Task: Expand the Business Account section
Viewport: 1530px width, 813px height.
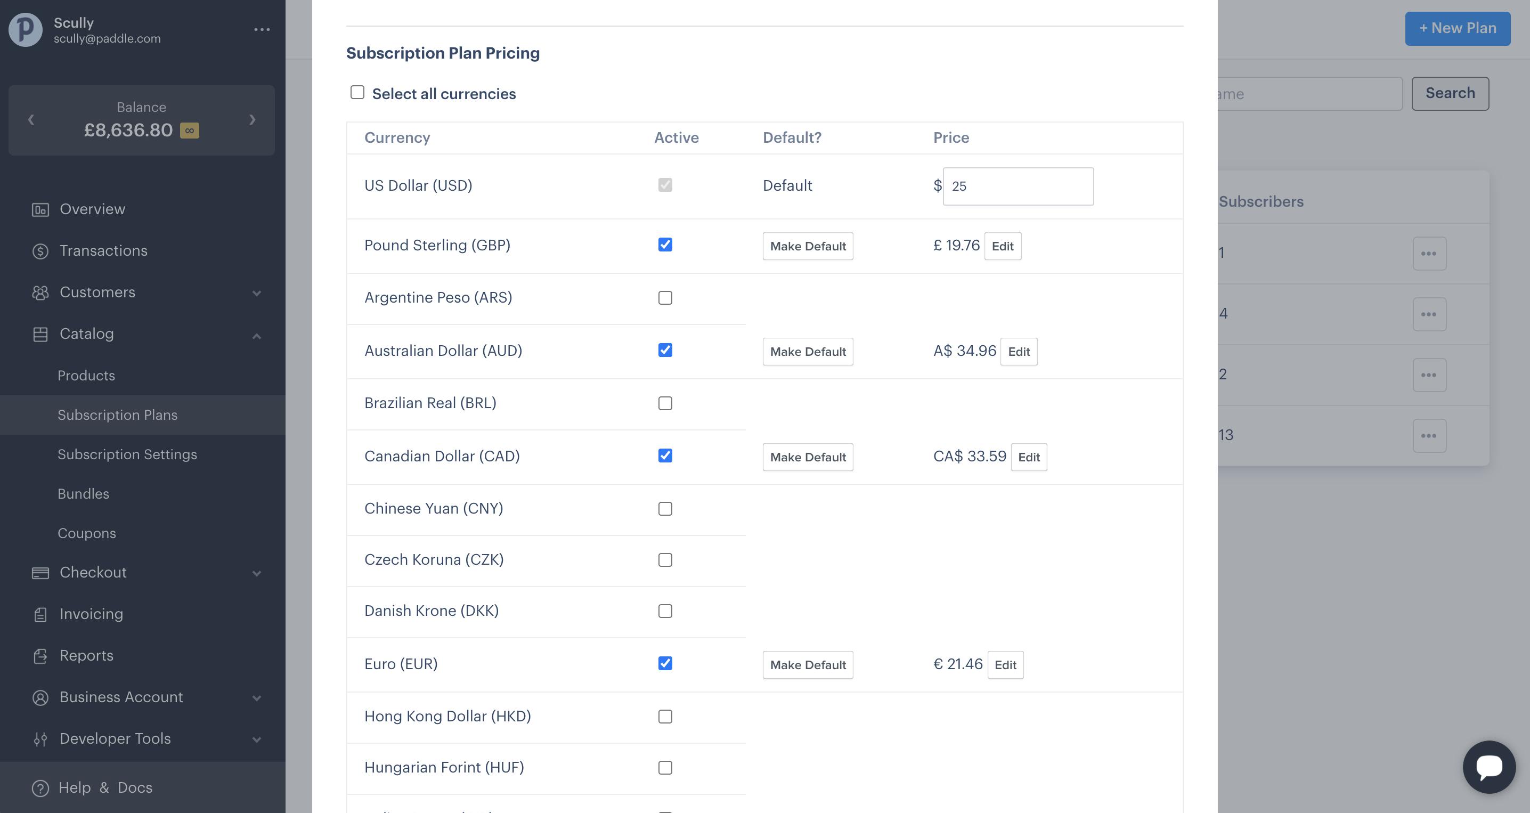Action: coord(257,698)
